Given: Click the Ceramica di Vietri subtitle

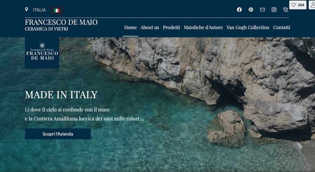Looking at the screenshot, I should click(x=46, y=29).
